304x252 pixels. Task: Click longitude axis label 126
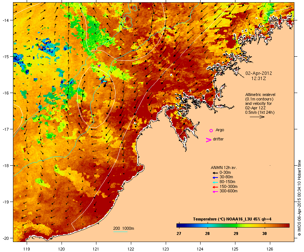pos(270,249)
